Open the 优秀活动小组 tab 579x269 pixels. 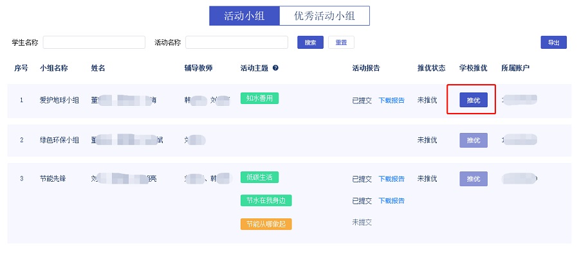[x=324, y=16]
